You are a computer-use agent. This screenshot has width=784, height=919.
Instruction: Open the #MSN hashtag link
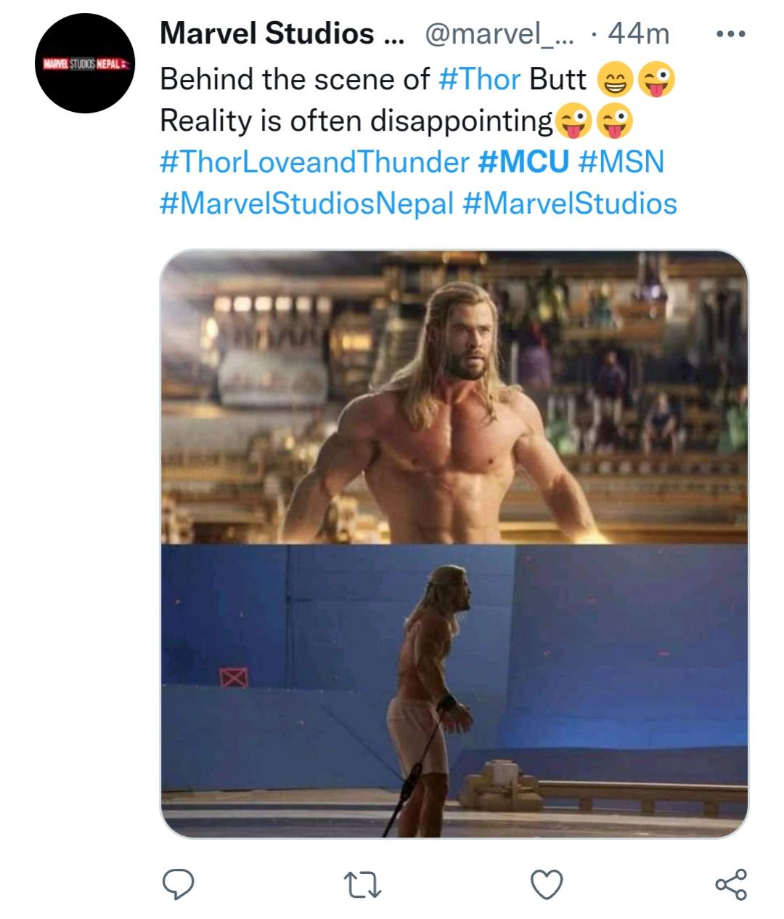pyautogui.click(x=622, y=161)
